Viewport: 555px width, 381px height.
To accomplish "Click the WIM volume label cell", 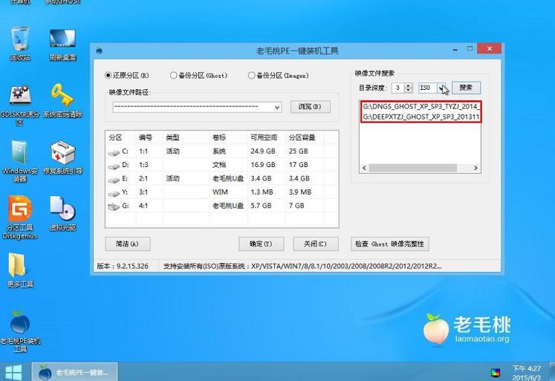I will click(220, 192).
